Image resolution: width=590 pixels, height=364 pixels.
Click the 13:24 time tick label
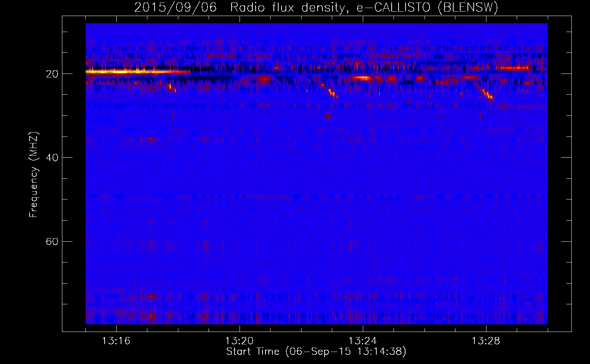[x=362, y=341]
